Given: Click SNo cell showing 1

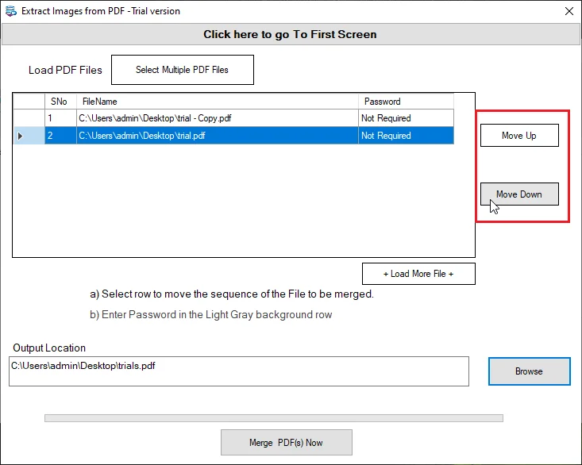Looking at the screenshot, I should coord(61,118).
